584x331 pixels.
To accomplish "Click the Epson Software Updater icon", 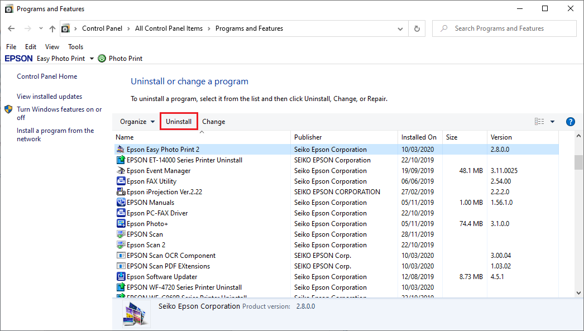I will tap(120, 277).
